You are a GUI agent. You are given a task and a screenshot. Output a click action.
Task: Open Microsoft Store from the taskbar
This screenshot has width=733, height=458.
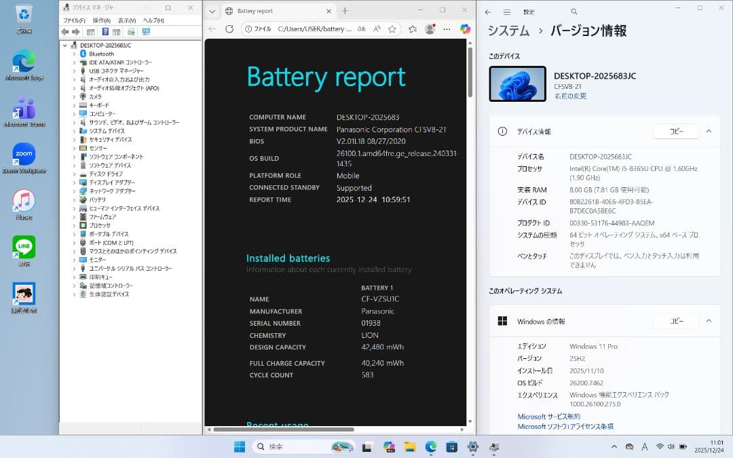tap(451, 446)
